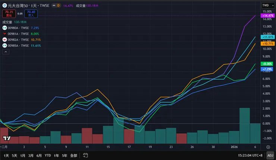
Task: Select the 5天 time range
Action: [x=15, y=156]
